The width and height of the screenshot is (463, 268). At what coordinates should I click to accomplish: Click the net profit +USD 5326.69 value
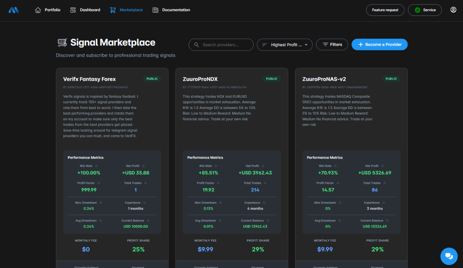(375, 173)
